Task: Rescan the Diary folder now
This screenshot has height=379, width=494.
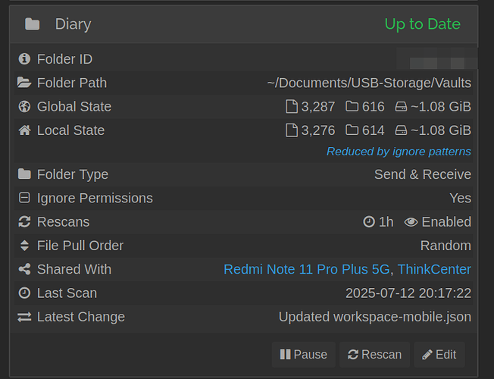Action: [374, 355]
